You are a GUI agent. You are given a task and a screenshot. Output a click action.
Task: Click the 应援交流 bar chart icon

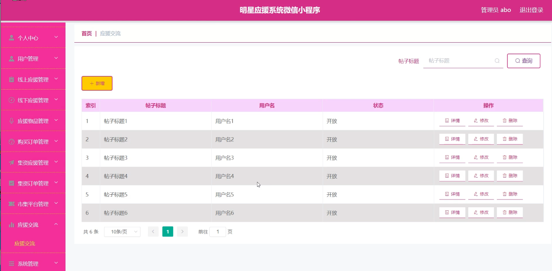coord(12,224)
